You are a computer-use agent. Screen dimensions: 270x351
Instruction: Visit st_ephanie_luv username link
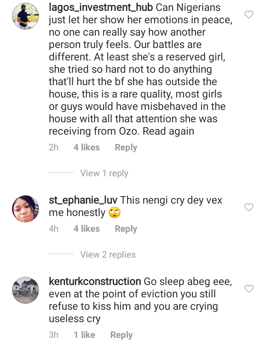tap(83, 200)
